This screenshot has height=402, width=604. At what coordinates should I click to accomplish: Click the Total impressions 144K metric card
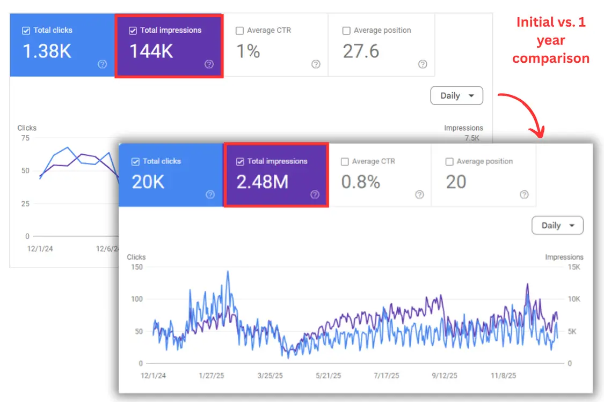click(169, 46)
